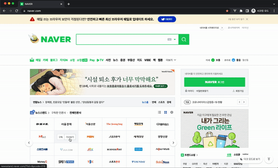Click the scroll-to-top arrow button
The image size is (278, 168).
tap(269, 159)
